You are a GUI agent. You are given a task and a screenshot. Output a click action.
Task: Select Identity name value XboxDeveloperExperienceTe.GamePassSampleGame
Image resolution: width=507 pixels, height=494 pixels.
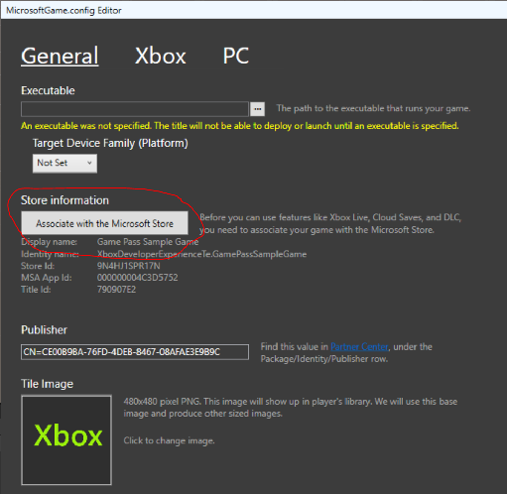(201, 254)
